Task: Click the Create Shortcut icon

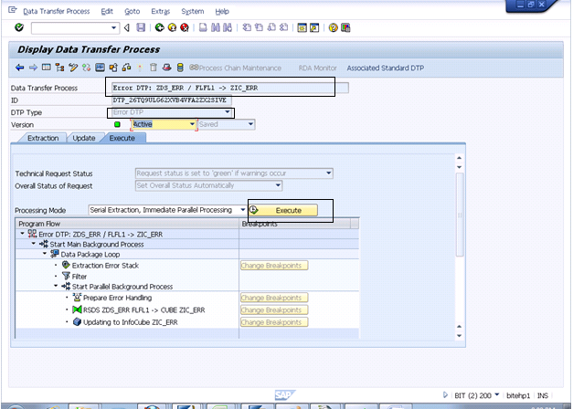Action: pos(314,27)
